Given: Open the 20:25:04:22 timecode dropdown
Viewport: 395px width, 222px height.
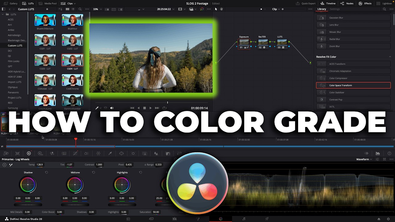Looking at the screenshot, I should (x=166, y=9).
